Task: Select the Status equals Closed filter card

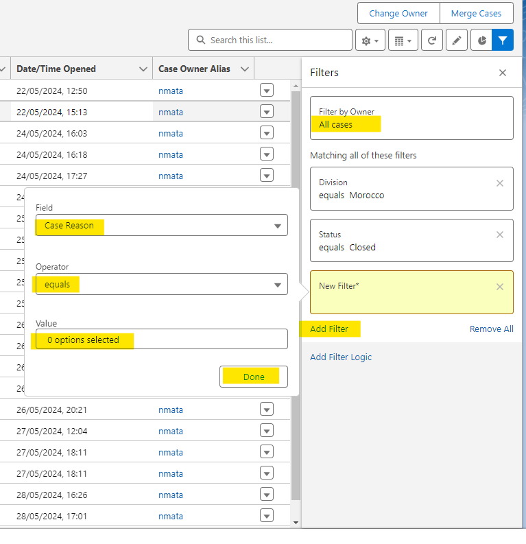Action: click(x=411, y=240)
